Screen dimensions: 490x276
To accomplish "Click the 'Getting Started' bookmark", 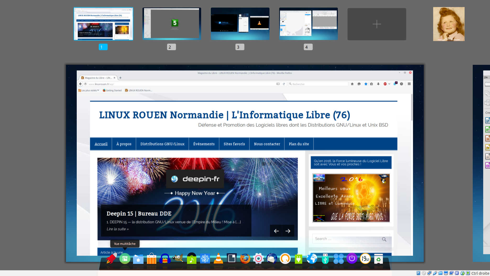I will pos(112,90).
